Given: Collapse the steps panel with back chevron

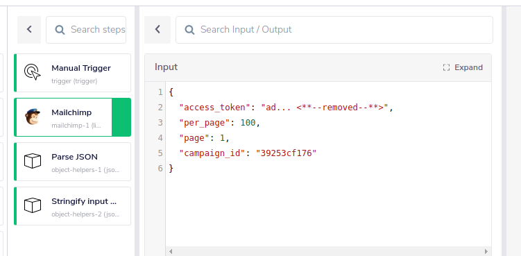Looking at the screenshot, I should [29, 30].
